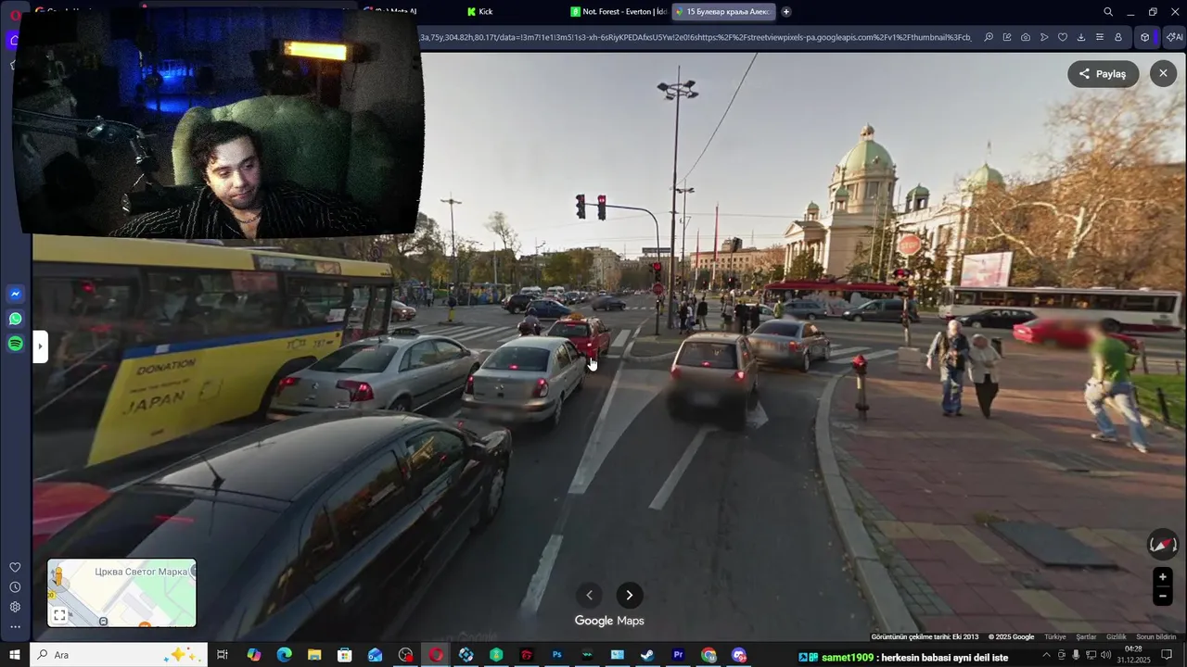Open the sidebar three-dots more menu
Viewport: 1187px width, 667px height.
coord(15,627)
